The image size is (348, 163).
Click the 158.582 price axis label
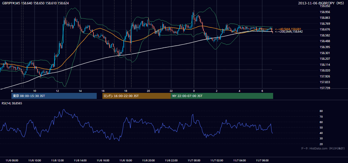pyautogui.click(x=325, y=35)
